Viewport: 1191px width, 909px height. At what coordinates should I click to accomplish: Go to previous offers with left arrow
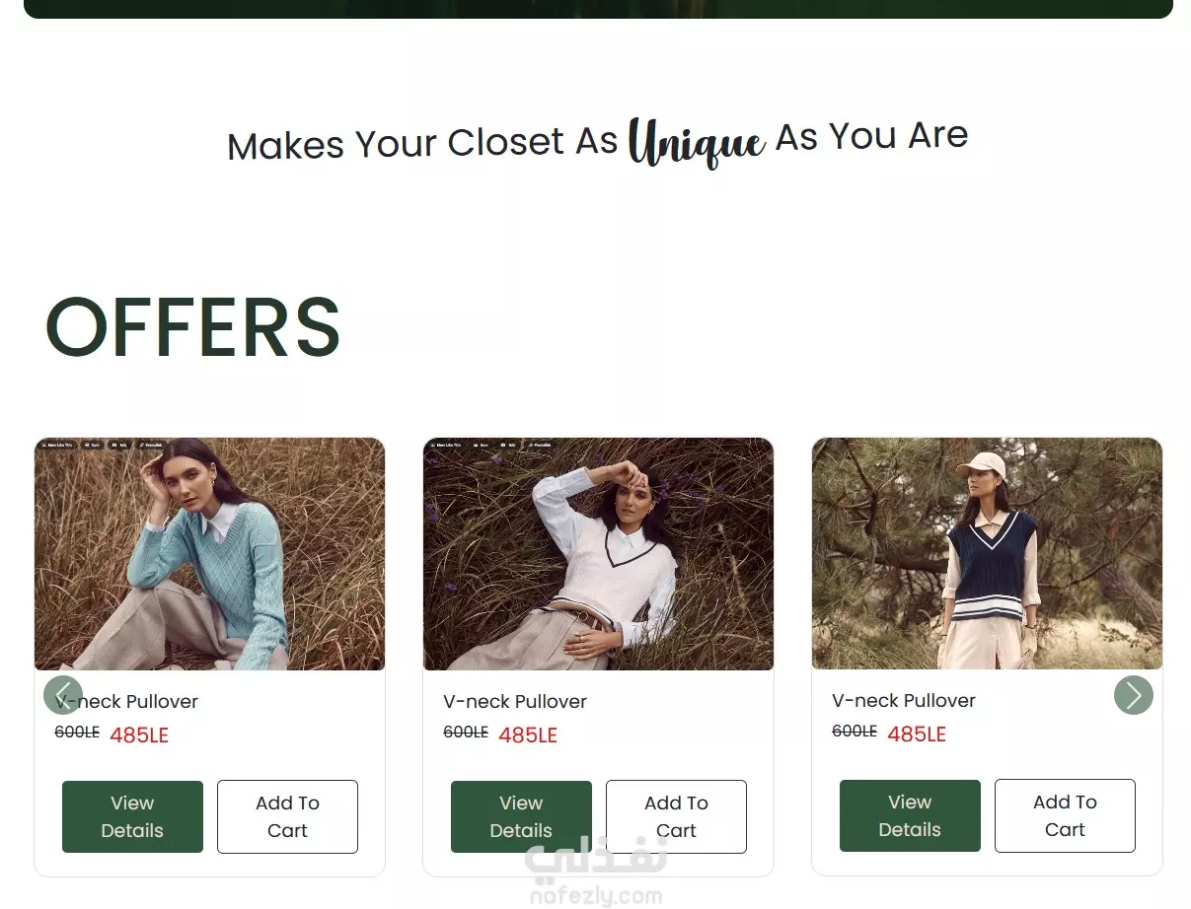tap(63, 696)
